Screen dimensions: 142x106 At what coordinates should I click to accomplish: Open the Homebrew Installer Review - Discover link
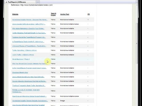pyautogui.click(x=30, y=20)
